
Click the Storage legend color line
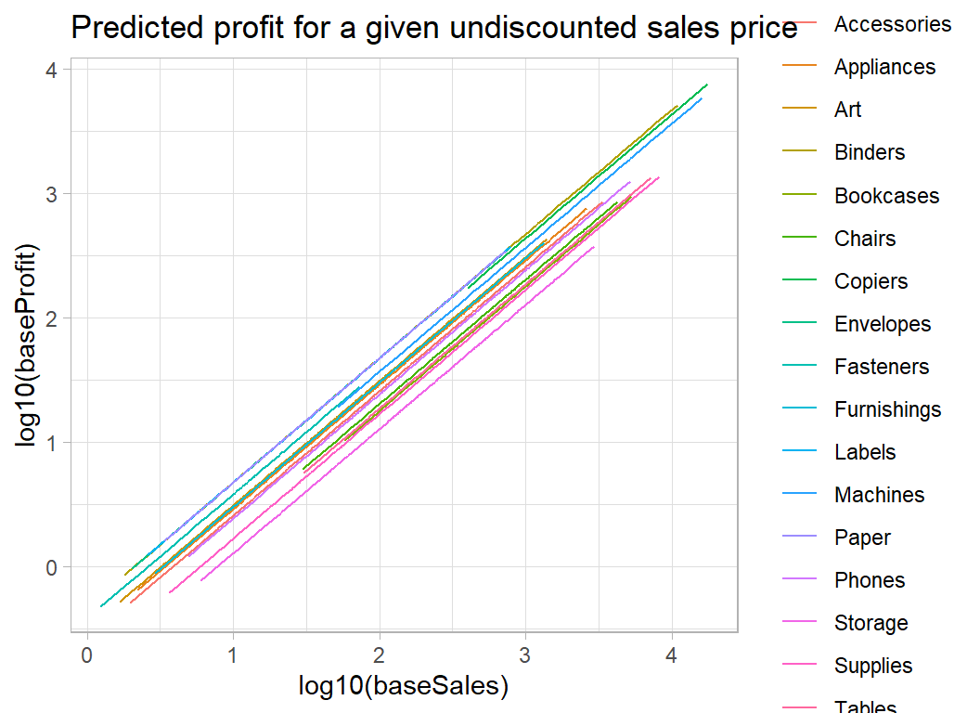point(799,623)
